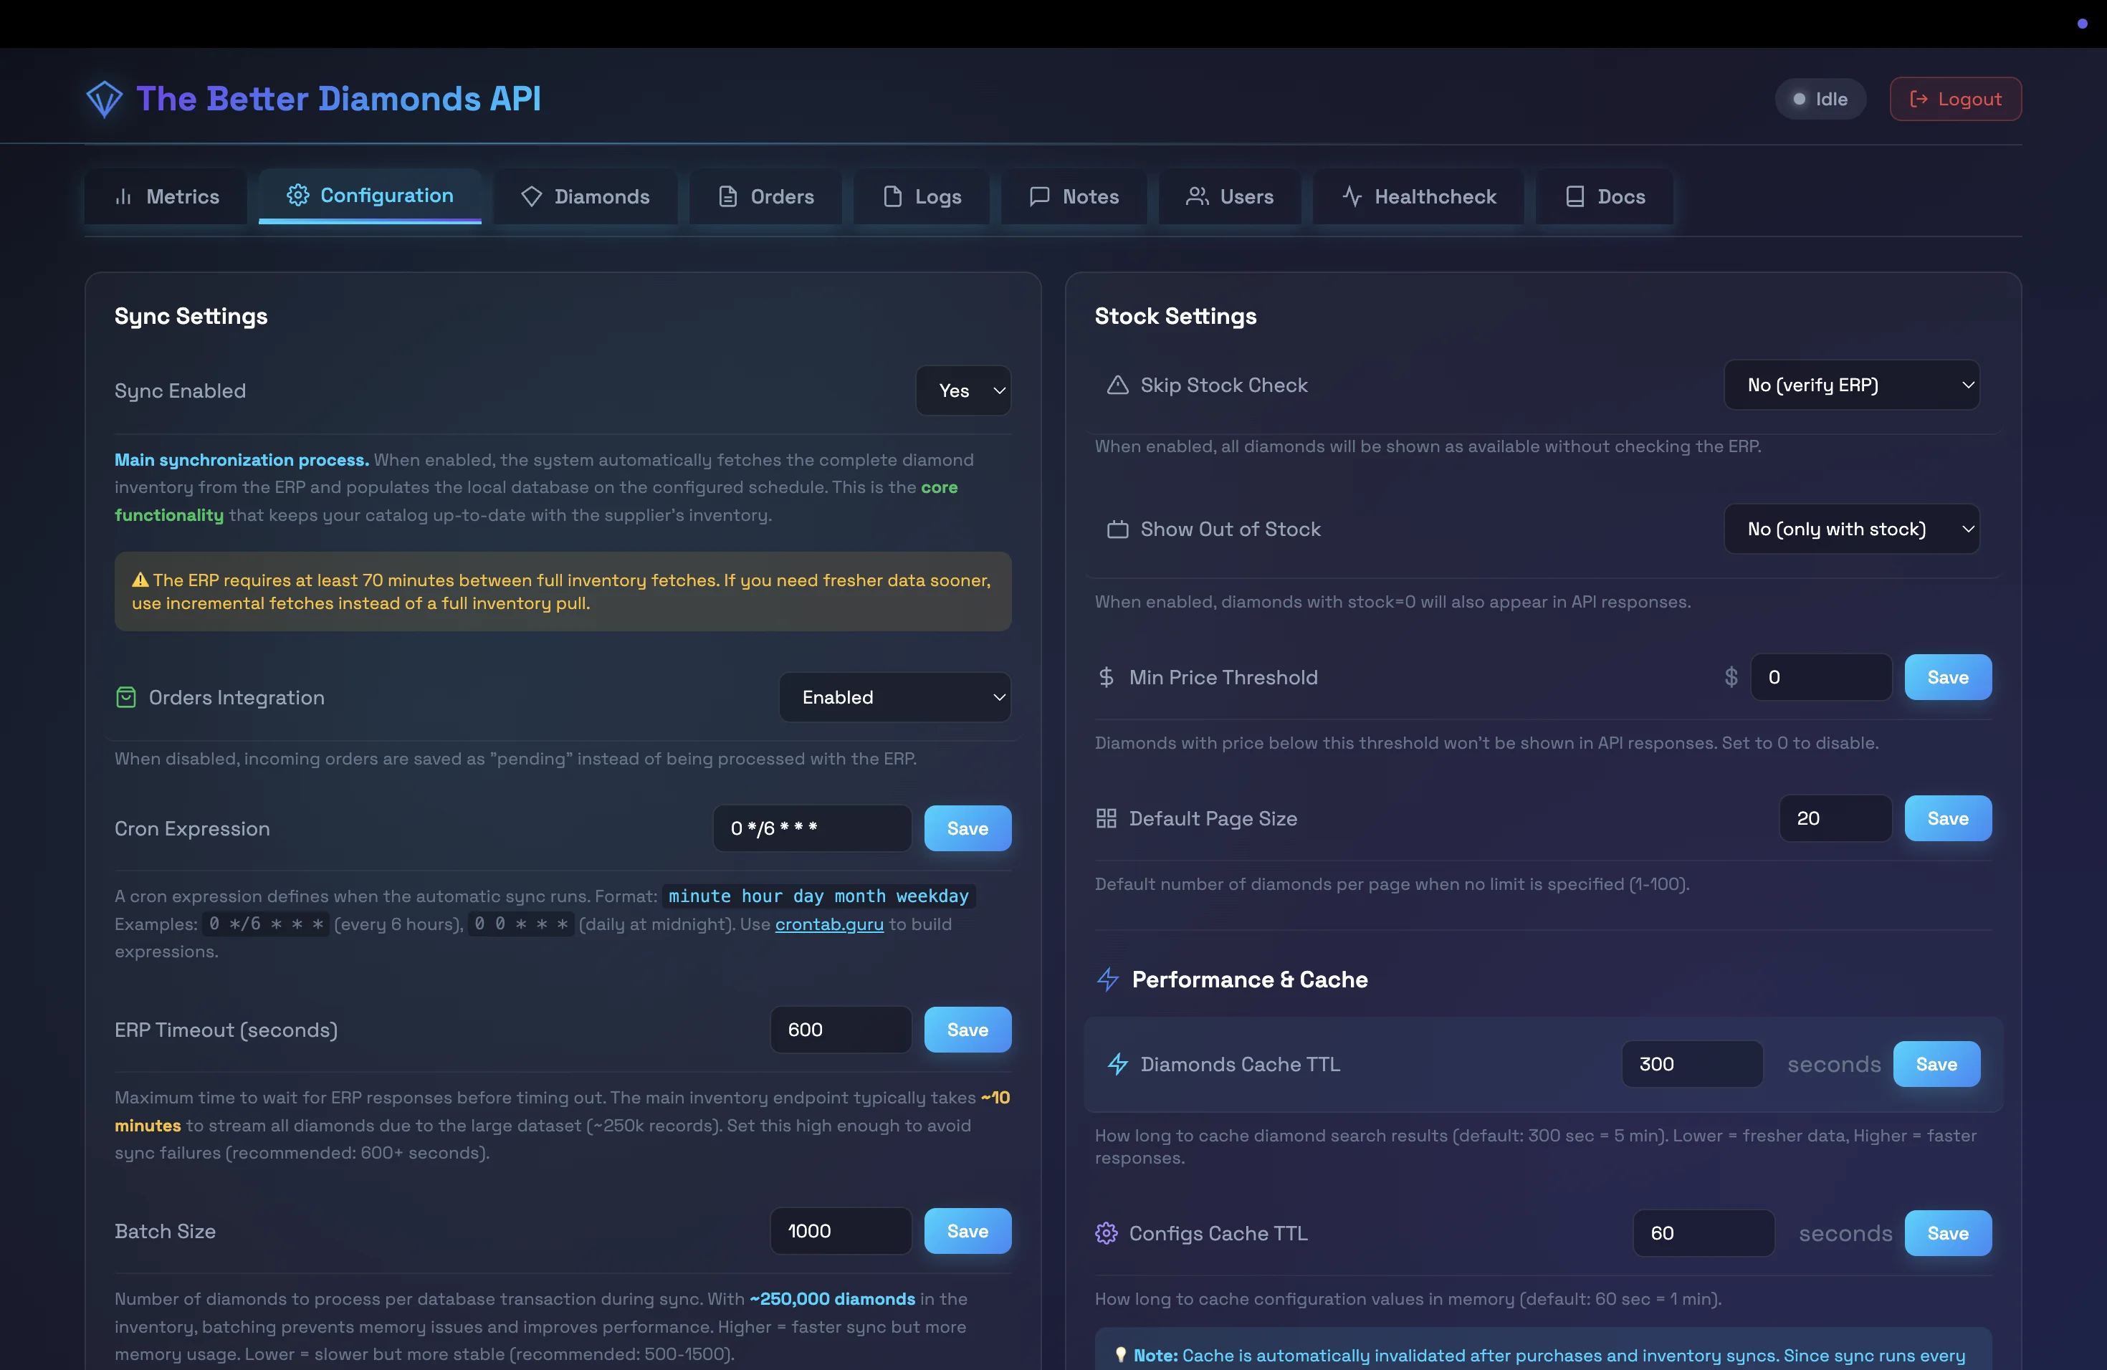Go to the Orders tab

pyautogui.click(x=766, y=196)
